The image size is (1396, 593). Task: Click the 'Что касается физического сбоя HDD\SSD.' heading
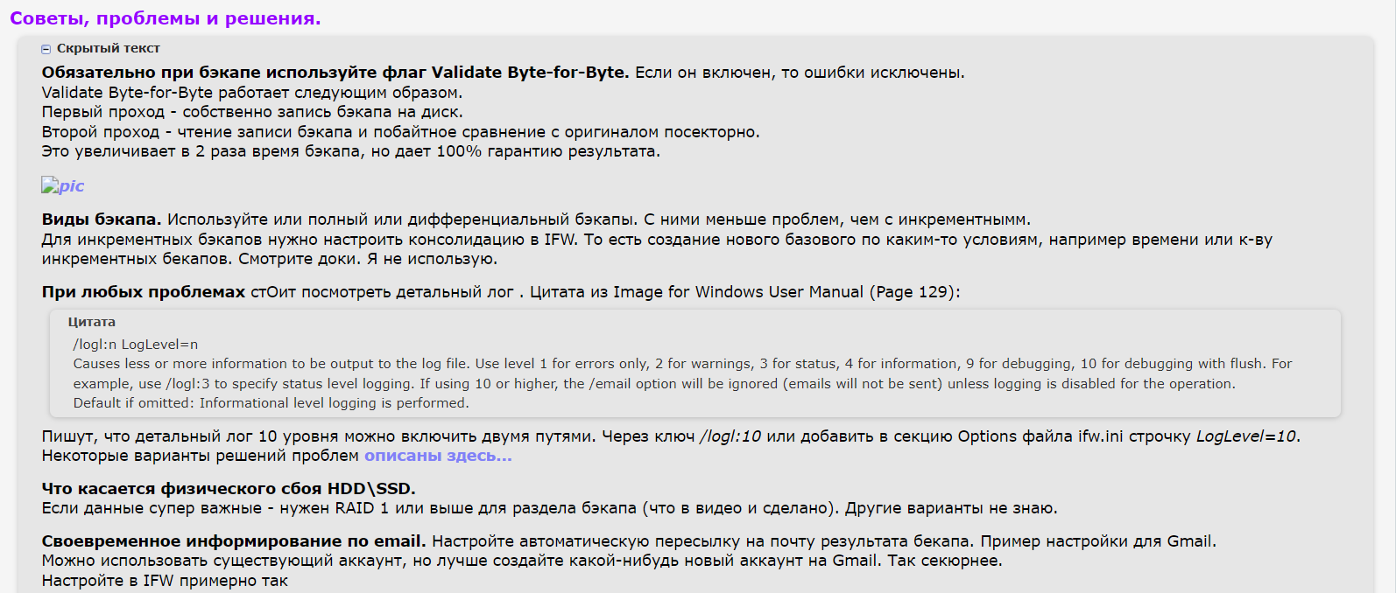(x=229, y=489)
